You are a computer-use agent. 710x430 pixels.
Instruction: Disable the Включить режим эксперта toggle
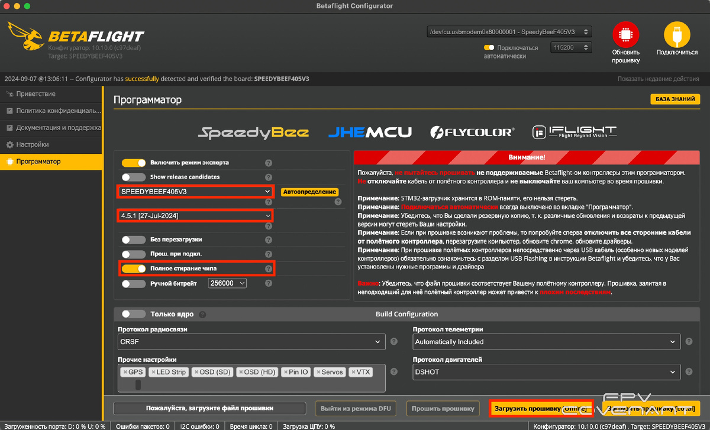[133, 163]
